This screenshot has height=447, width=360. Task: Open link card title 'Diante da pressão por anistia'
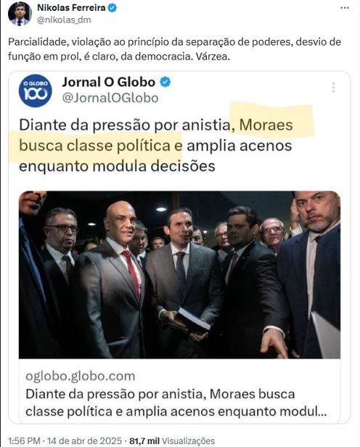pyautogui.click(x=176, y=403)
